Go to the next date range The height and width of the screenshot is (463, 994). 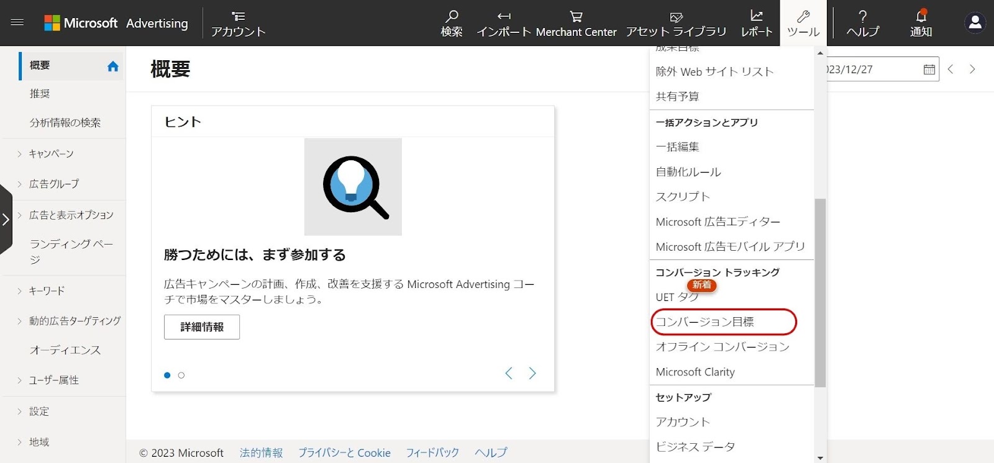[972, 70]
